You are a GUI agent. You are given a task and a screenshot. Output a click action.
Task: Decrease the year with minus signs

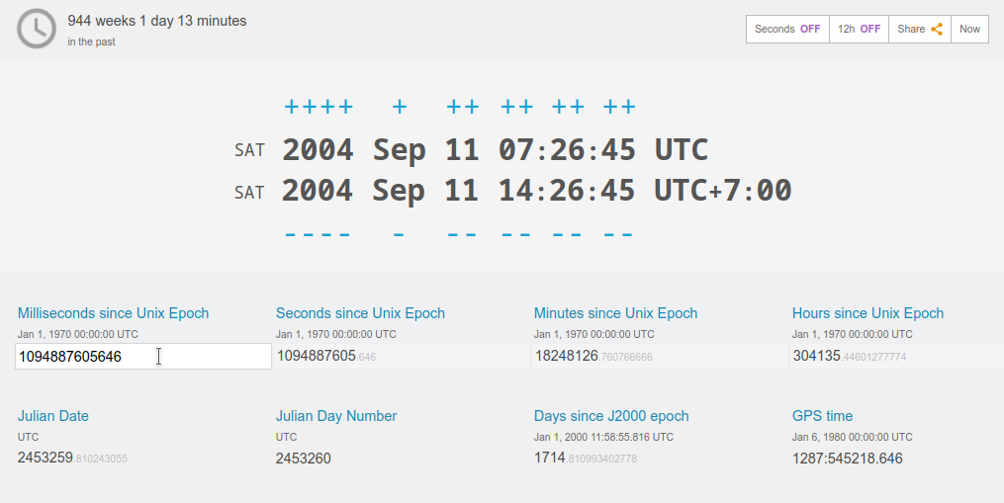pyautogui.click(x=318, y=235)
